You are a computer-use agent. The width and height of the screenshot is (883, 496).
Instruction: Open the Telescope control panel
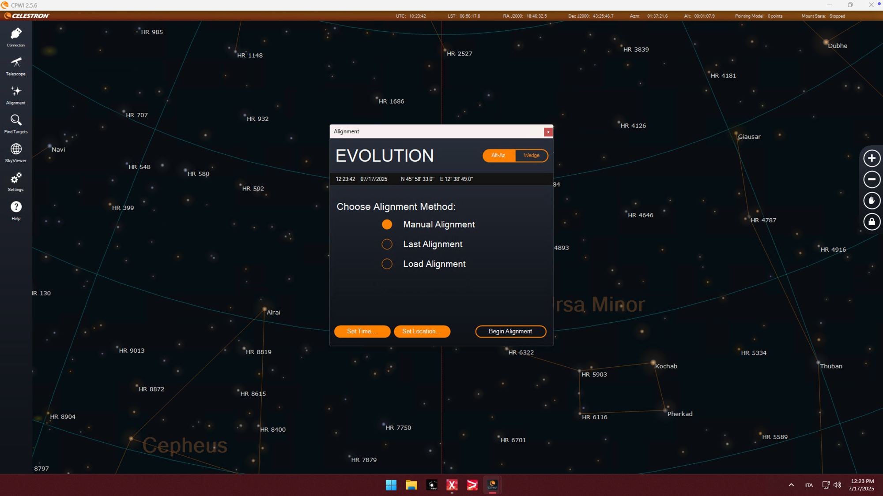(16, 66)
